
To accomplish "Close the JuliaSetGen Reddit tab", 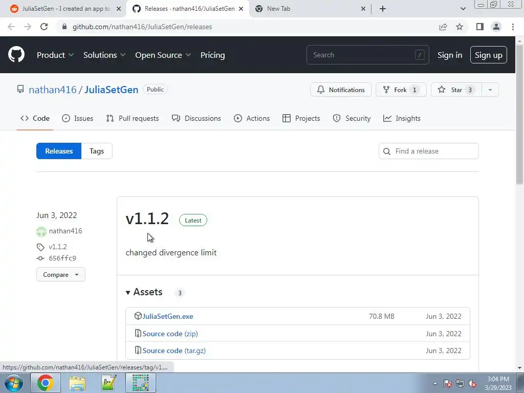I will 118,9.
